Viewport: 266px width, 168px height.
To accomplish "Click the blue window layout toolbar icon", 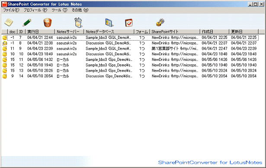I will point(109,23).
